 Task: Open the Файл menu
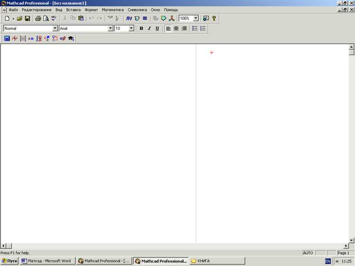click(13, 10)
